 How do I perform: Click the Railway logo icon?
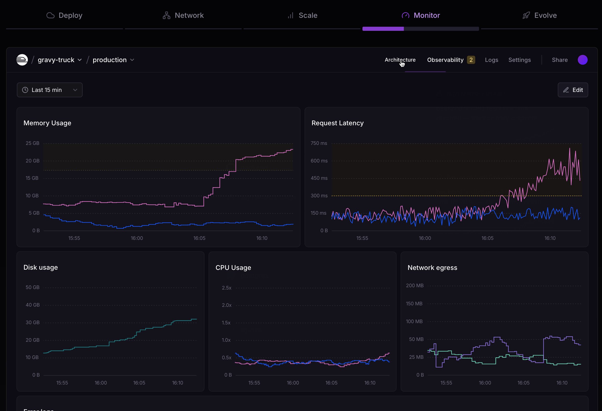pos(22,60)
